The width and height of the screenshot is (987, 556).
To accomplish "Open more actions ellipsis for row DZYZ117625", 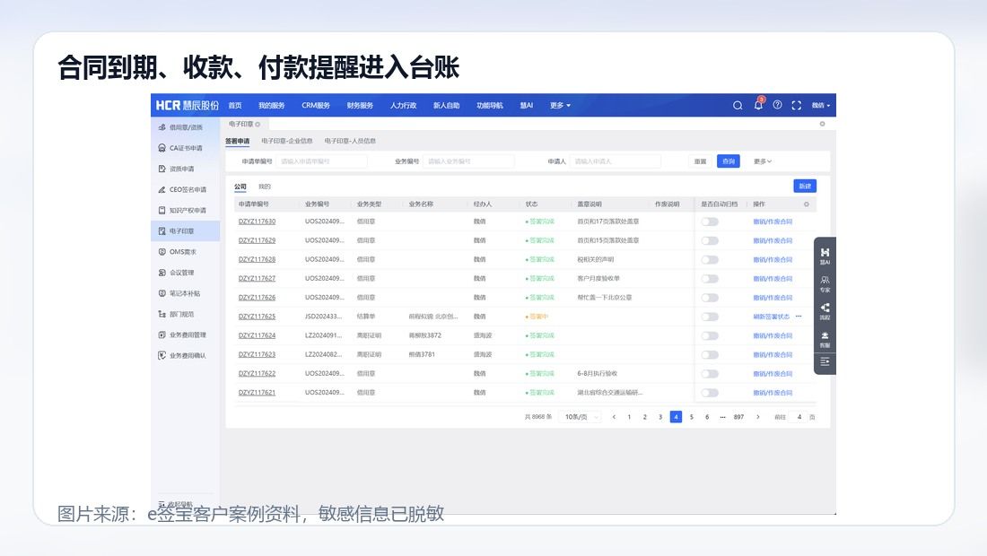I will click(799, 317).
